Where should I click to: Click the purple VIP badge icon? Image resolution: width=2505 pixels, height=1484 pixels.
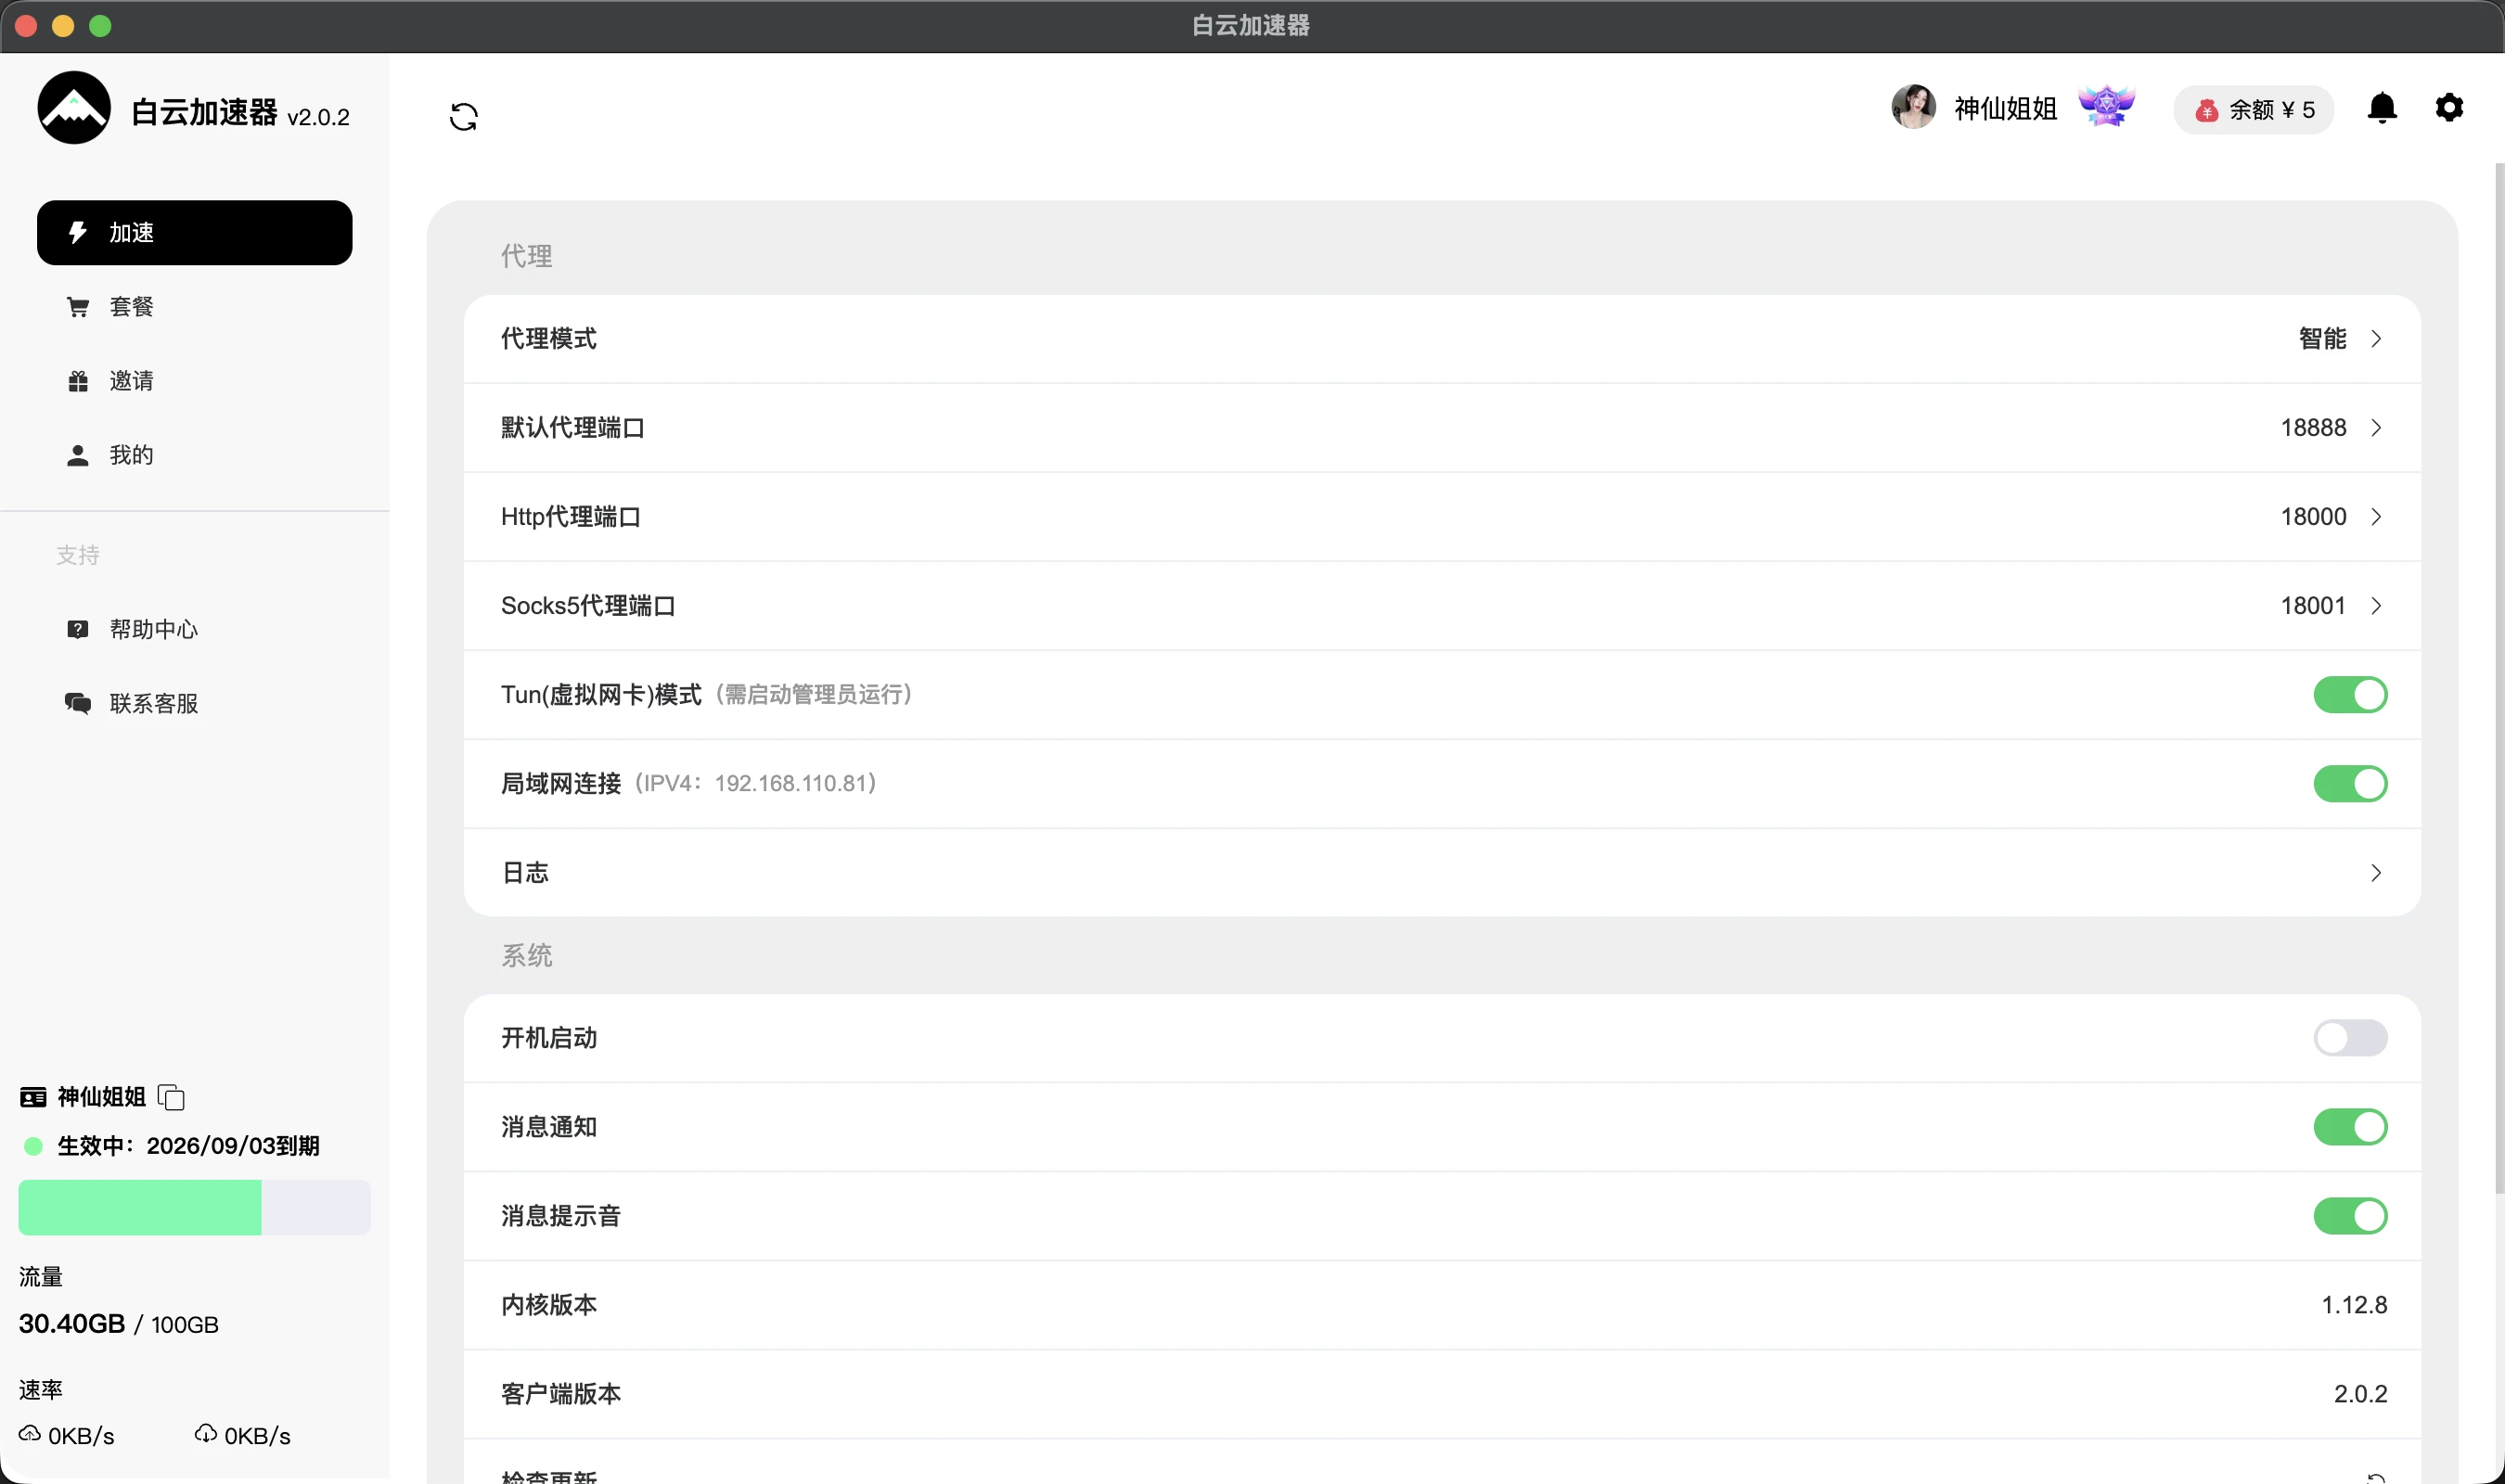pyautogui.click(x=2106, y=107)
